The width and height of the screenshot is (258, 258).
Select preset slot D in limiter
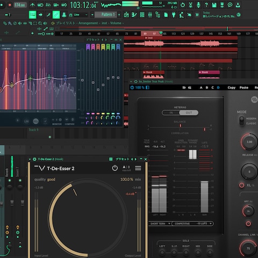click(218, 88)
